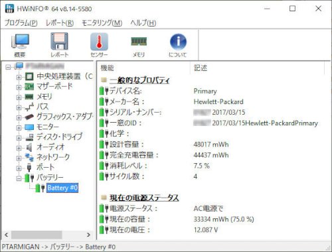Select the 現在の電源ステータス heading
The width and height of the screenshot is (332, 252).
point(144,198)
